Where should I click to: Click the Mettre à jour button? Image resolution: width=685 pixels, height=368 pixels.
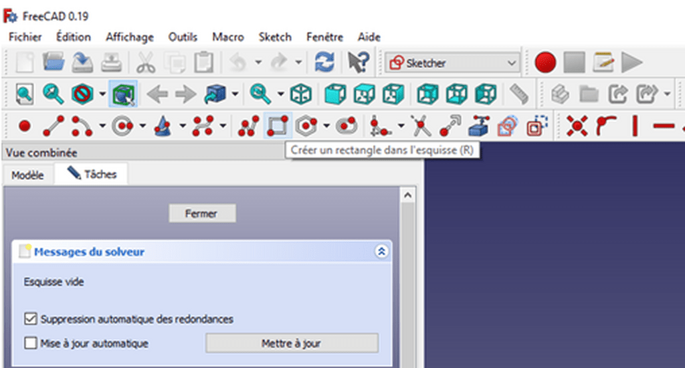(x=292, y=343)
